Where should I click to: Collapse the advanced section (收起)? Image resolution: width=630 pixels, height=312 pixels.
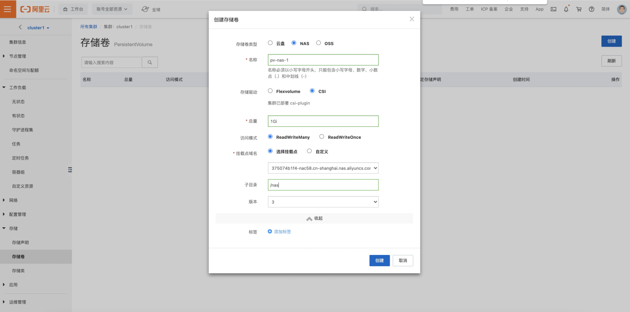tap(315, 218)
